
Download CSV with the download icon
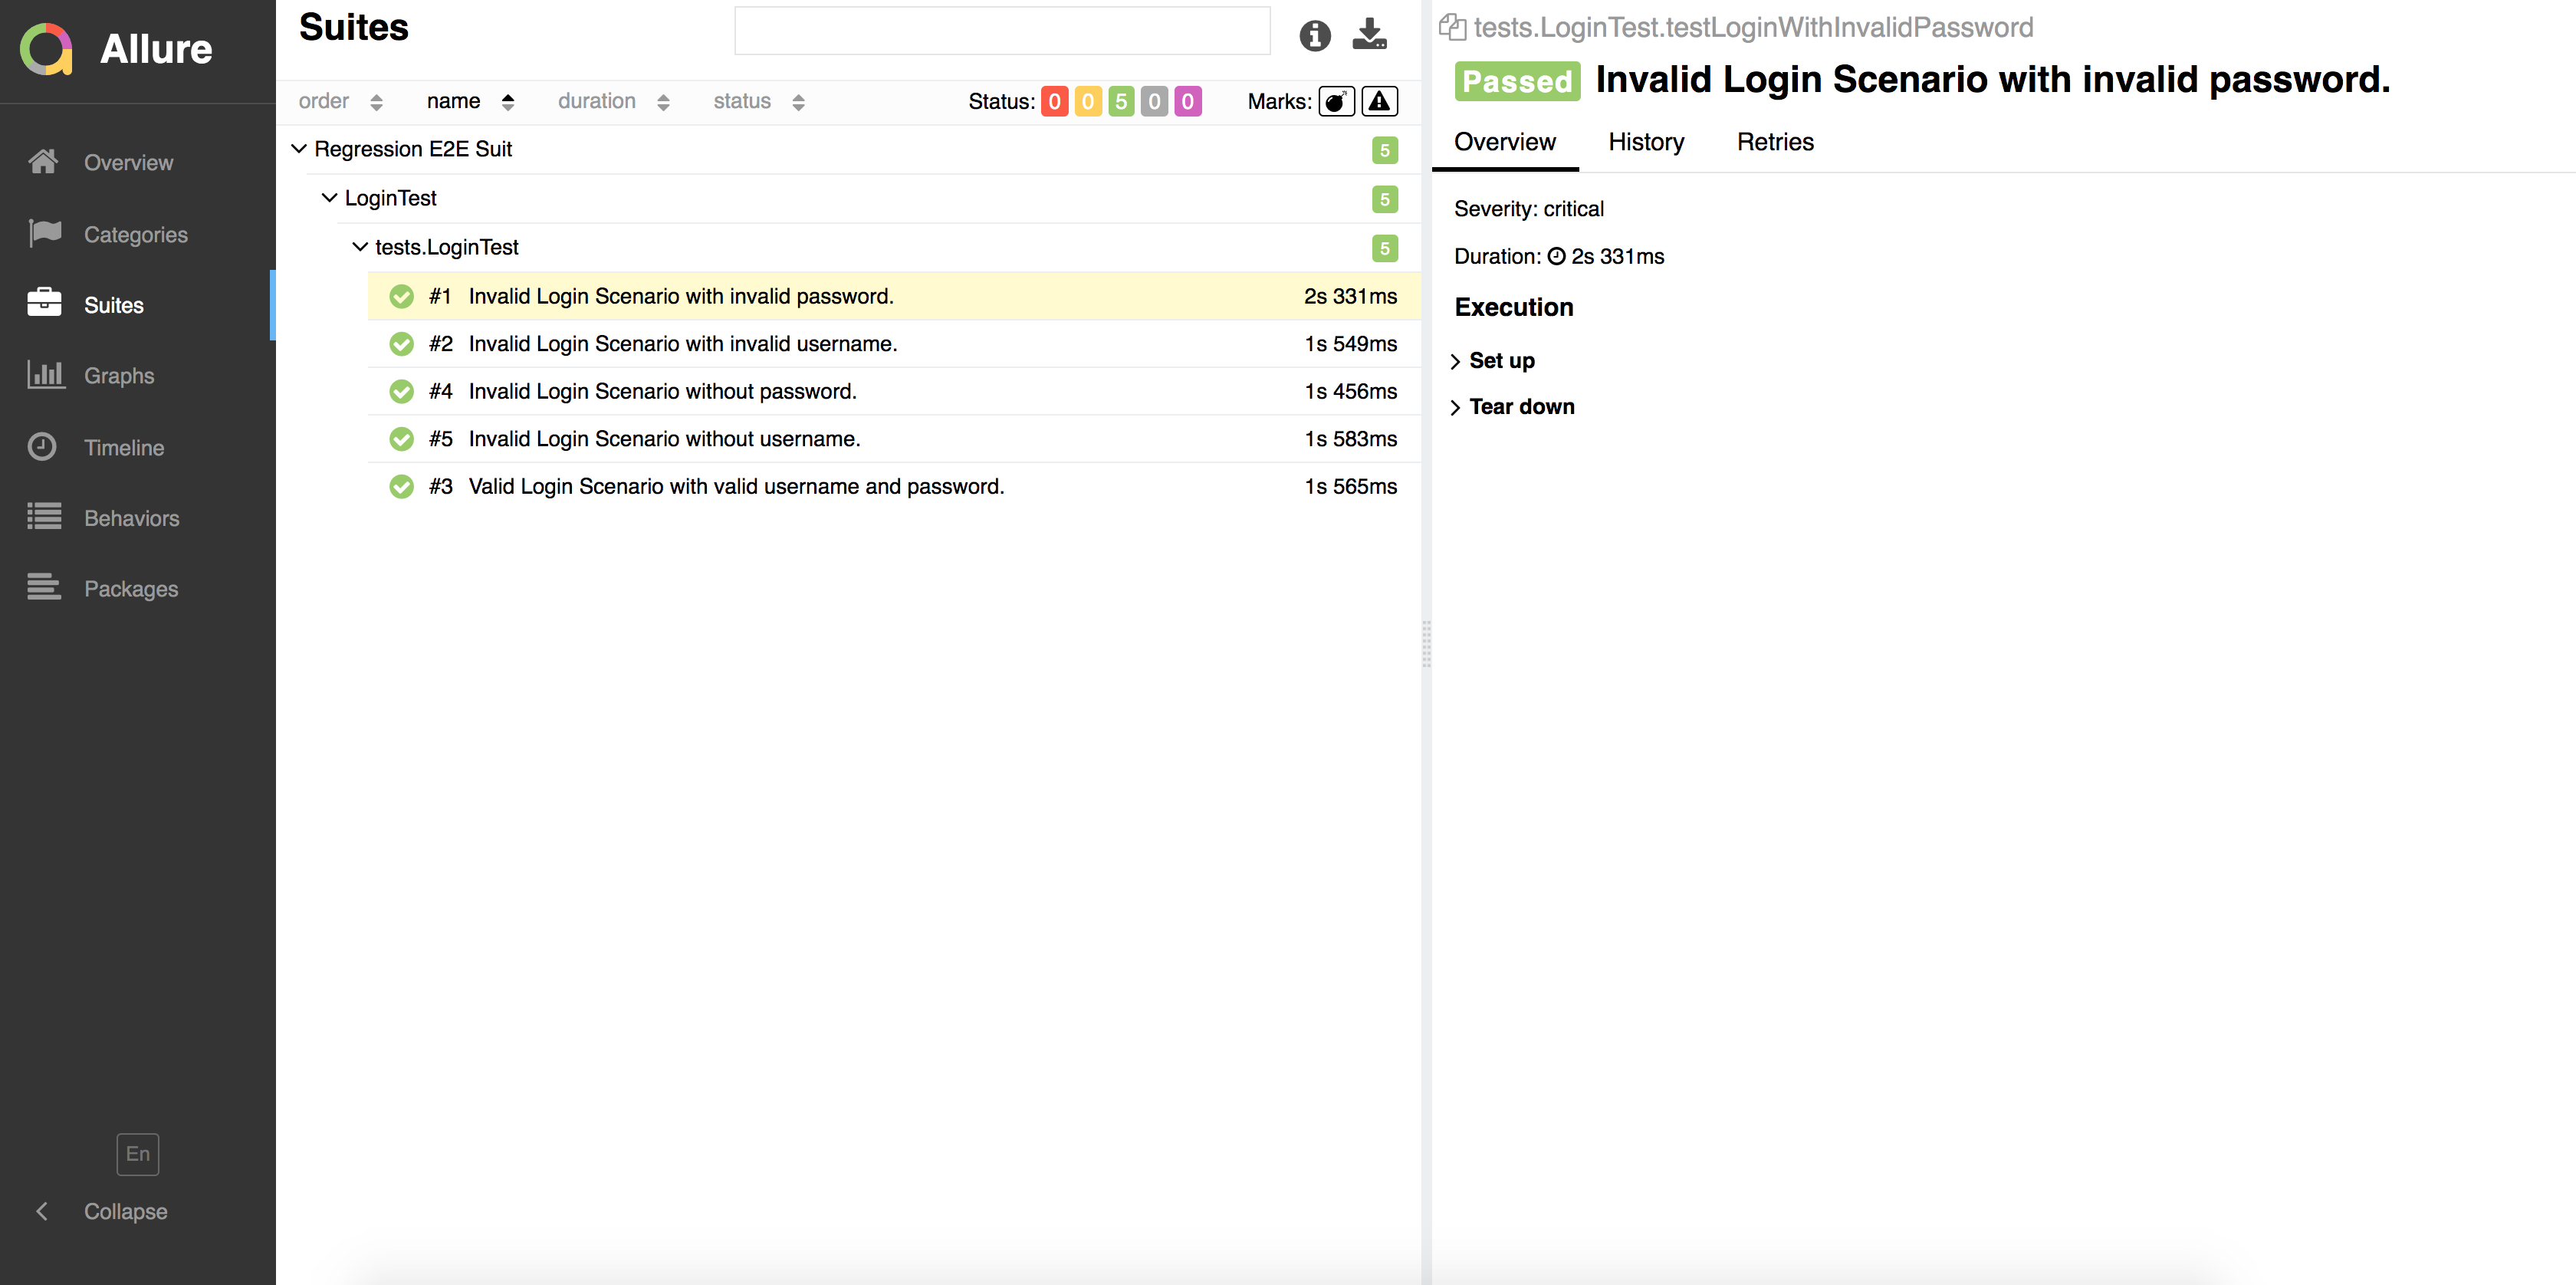[1369, 34]
